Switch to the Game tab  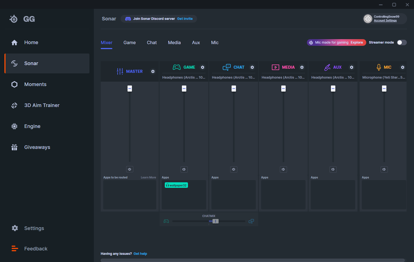pyautogui.click(x=129, y=43)
